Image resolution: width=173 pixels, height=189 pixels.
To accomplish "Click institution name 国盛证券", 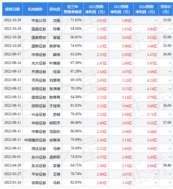I will coord(39,29).
